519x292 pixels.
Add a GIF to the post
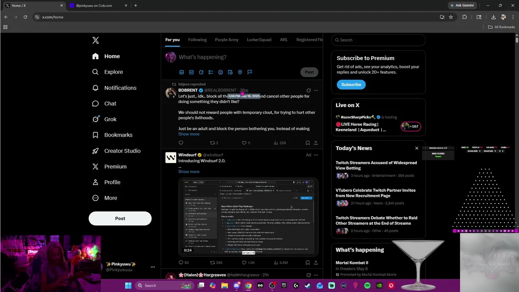click(x=191, y=72)
